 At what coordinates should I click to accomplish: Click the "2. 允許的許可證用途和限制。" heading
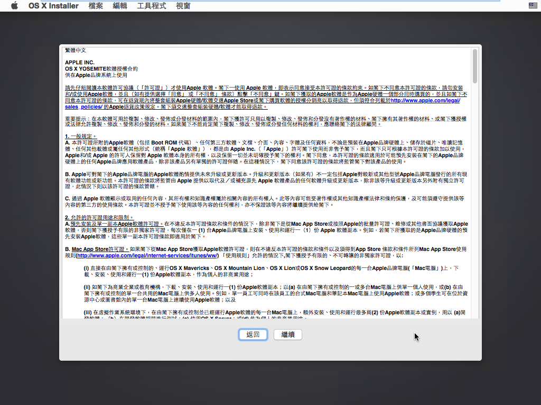pyautogui.click(x=99, y=218)
